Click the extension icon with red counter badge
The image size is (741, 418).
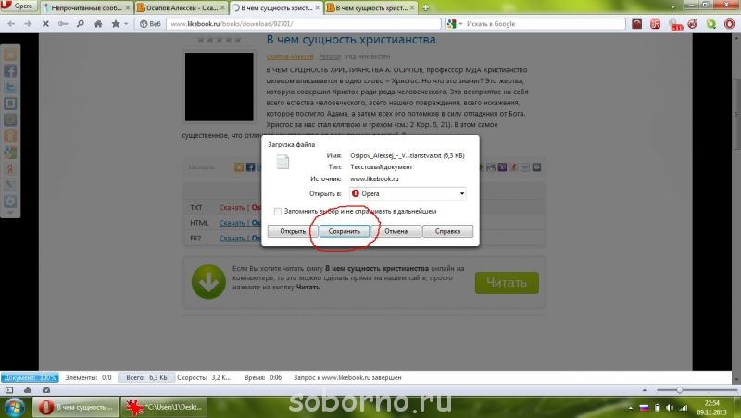tap(675, 25)
